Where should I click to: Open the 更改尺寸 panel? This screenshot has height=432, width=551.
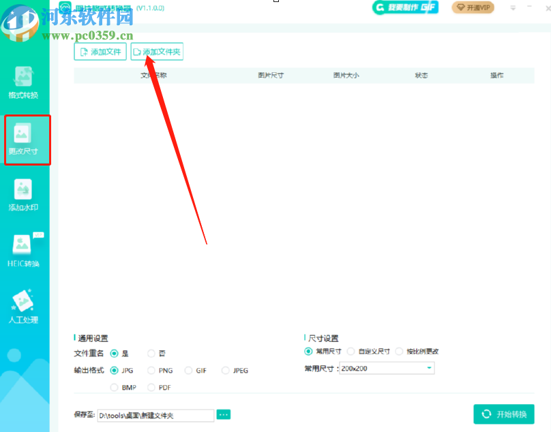pos(27,140)
